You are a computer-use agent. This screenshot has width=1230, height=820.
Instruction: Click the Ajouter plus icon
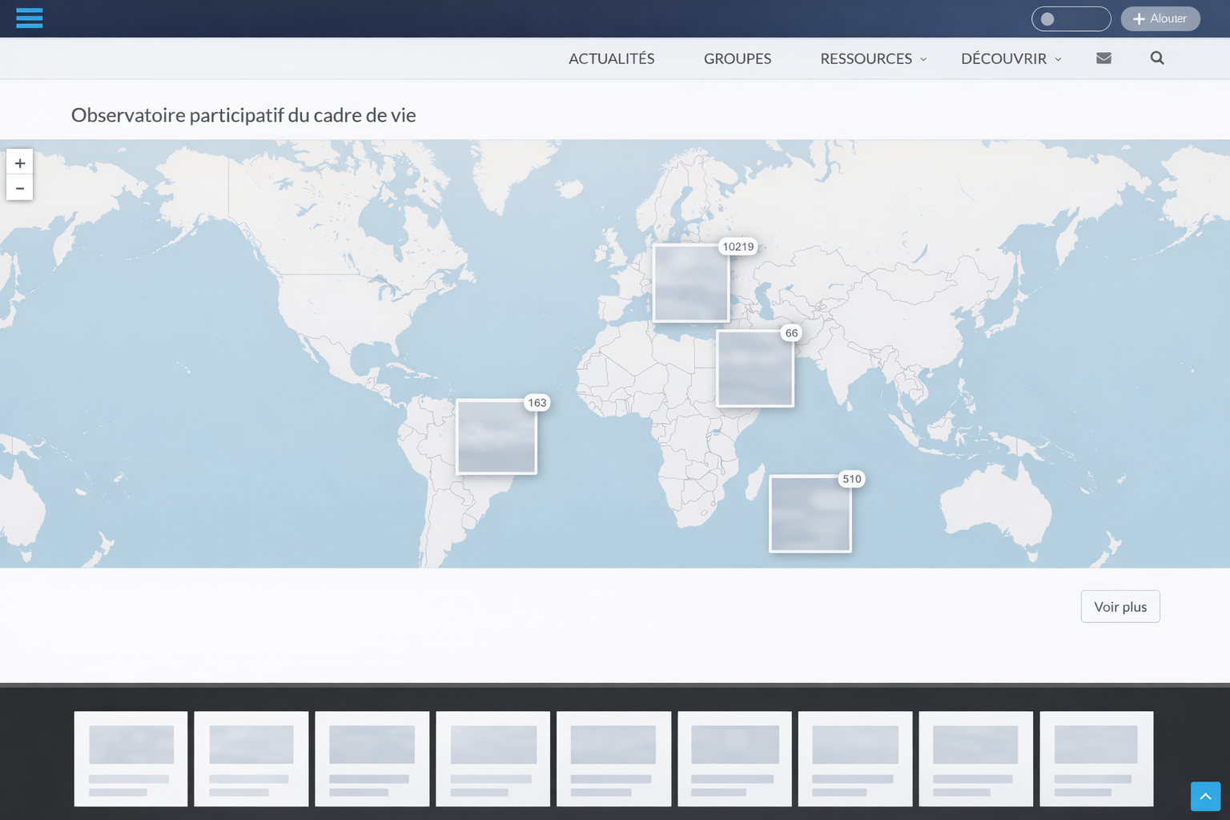(x=1139, y=18)
